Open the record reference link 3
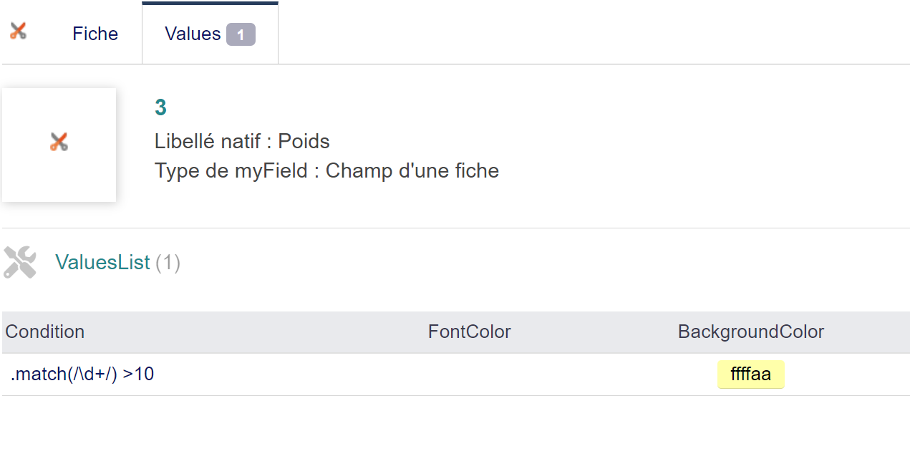Screen dimensions: 910x469 [x=160, y=107]
